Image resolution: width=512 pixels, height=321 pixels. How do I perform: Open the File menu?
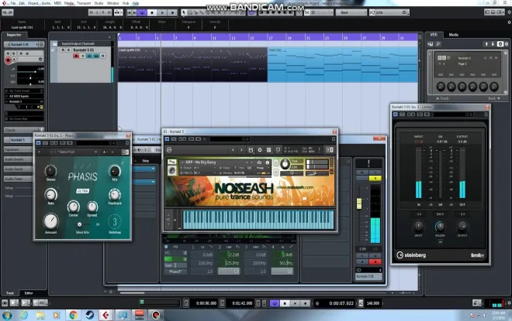(x=12, y=3)
